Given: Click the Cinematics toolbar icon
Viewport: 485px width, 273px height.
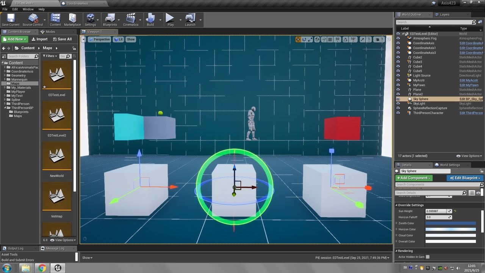Looking at the screenshot, I should pos(131,20).
